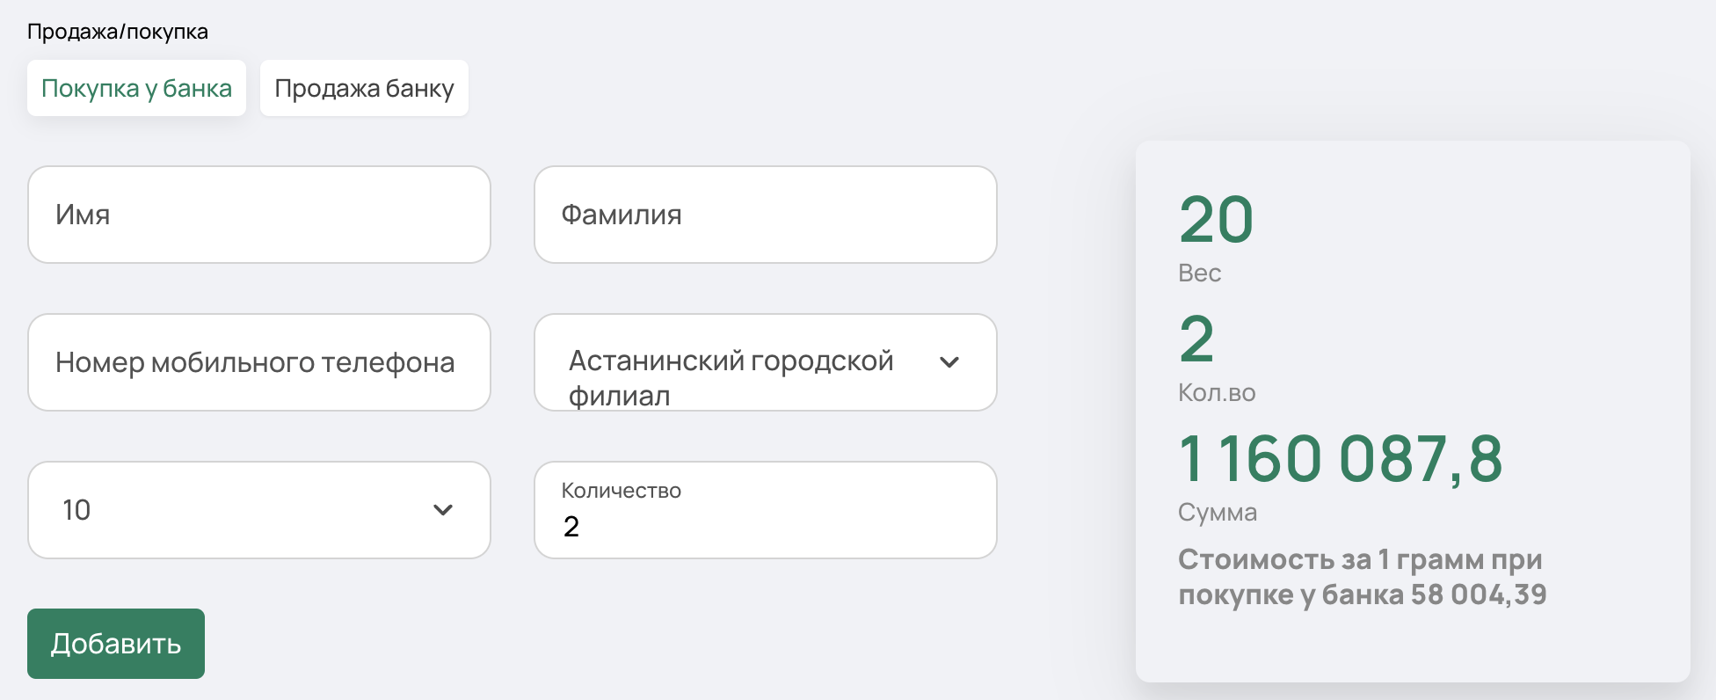
Task: Focus the Фамилия text field
Action: pos(766,215)
